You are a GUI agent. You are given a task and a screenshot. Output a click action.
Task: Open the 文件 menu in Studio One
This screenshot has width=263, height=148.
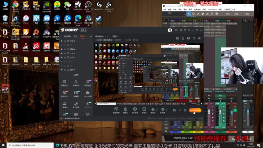point(164,10)
